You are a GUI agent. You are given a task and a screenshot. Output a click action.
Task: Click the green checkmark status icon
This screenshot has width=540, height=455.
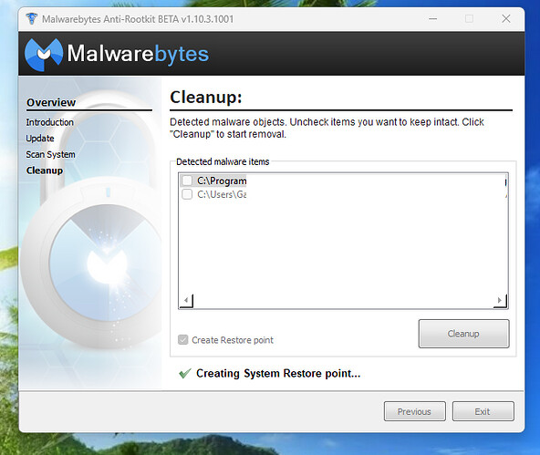(185, 373)
